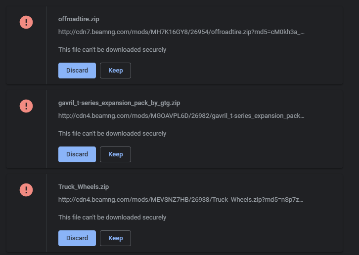Discard the Truck_Wheels.zip download

click(77, 238)
